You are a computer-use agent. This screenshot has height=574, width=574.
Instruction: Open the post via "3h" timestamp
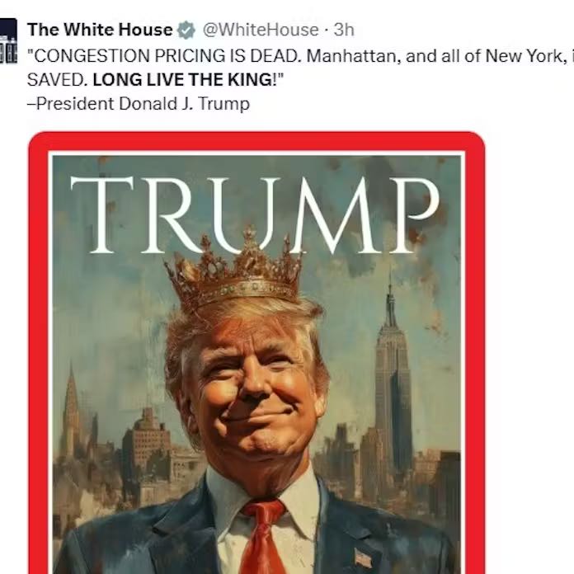(344, 30)
